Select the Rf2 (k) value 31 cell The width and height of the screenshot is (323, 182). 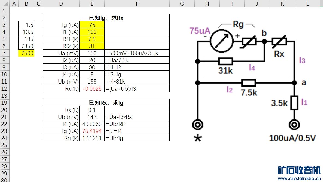[x=92, y=46]
